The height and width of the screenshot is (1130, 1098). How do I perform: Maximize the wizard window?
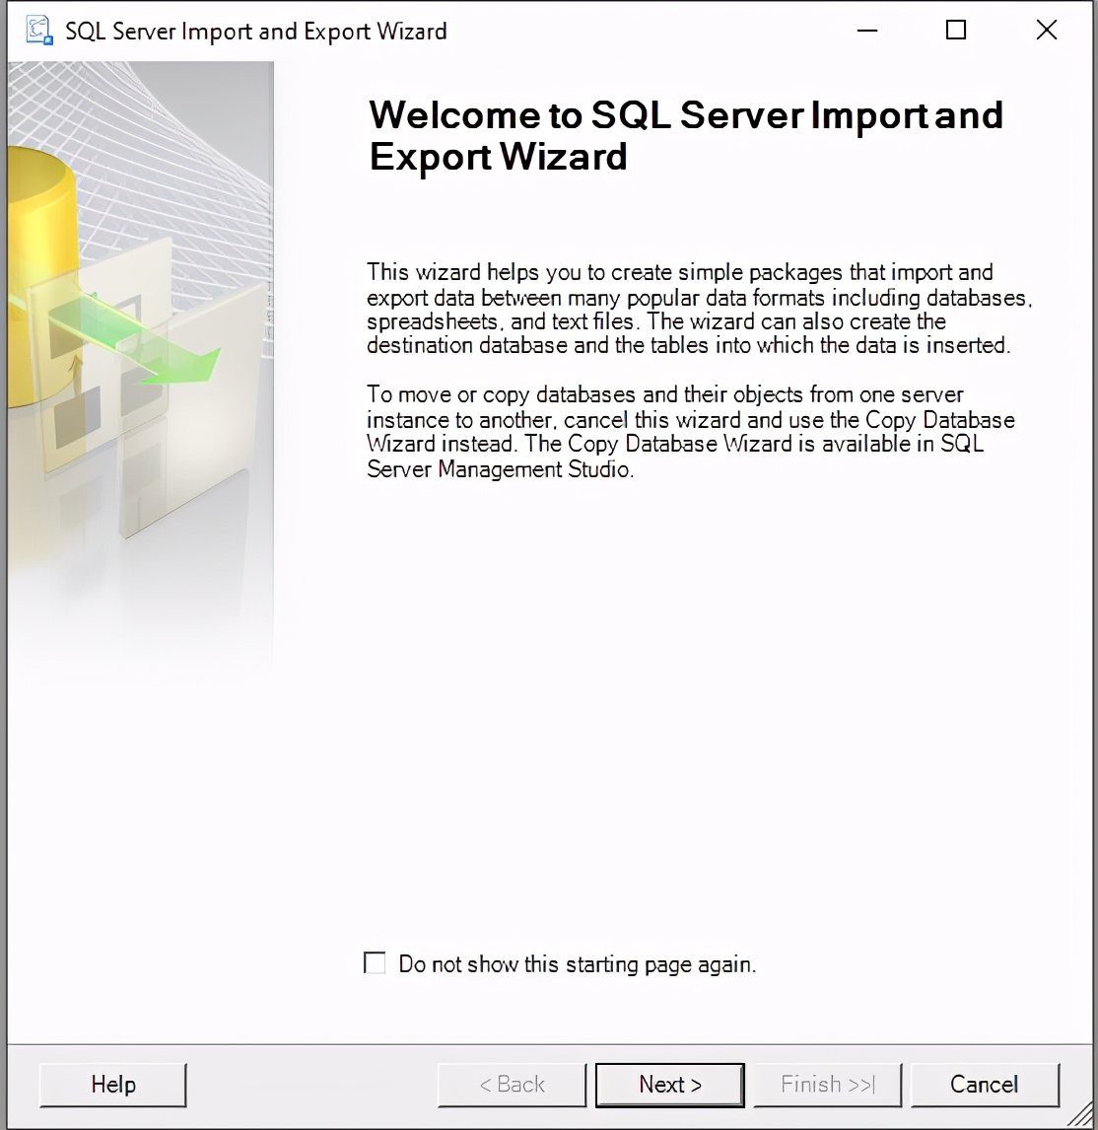tap(956, 31)
